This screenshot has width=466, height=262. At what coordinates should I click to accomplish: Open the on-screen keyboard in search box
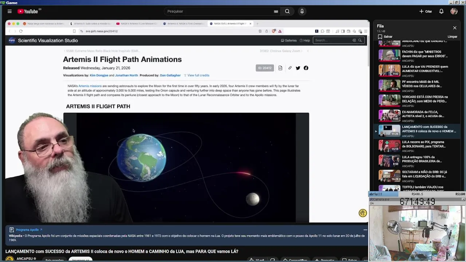pyautogui.click(x=276, y=11)
